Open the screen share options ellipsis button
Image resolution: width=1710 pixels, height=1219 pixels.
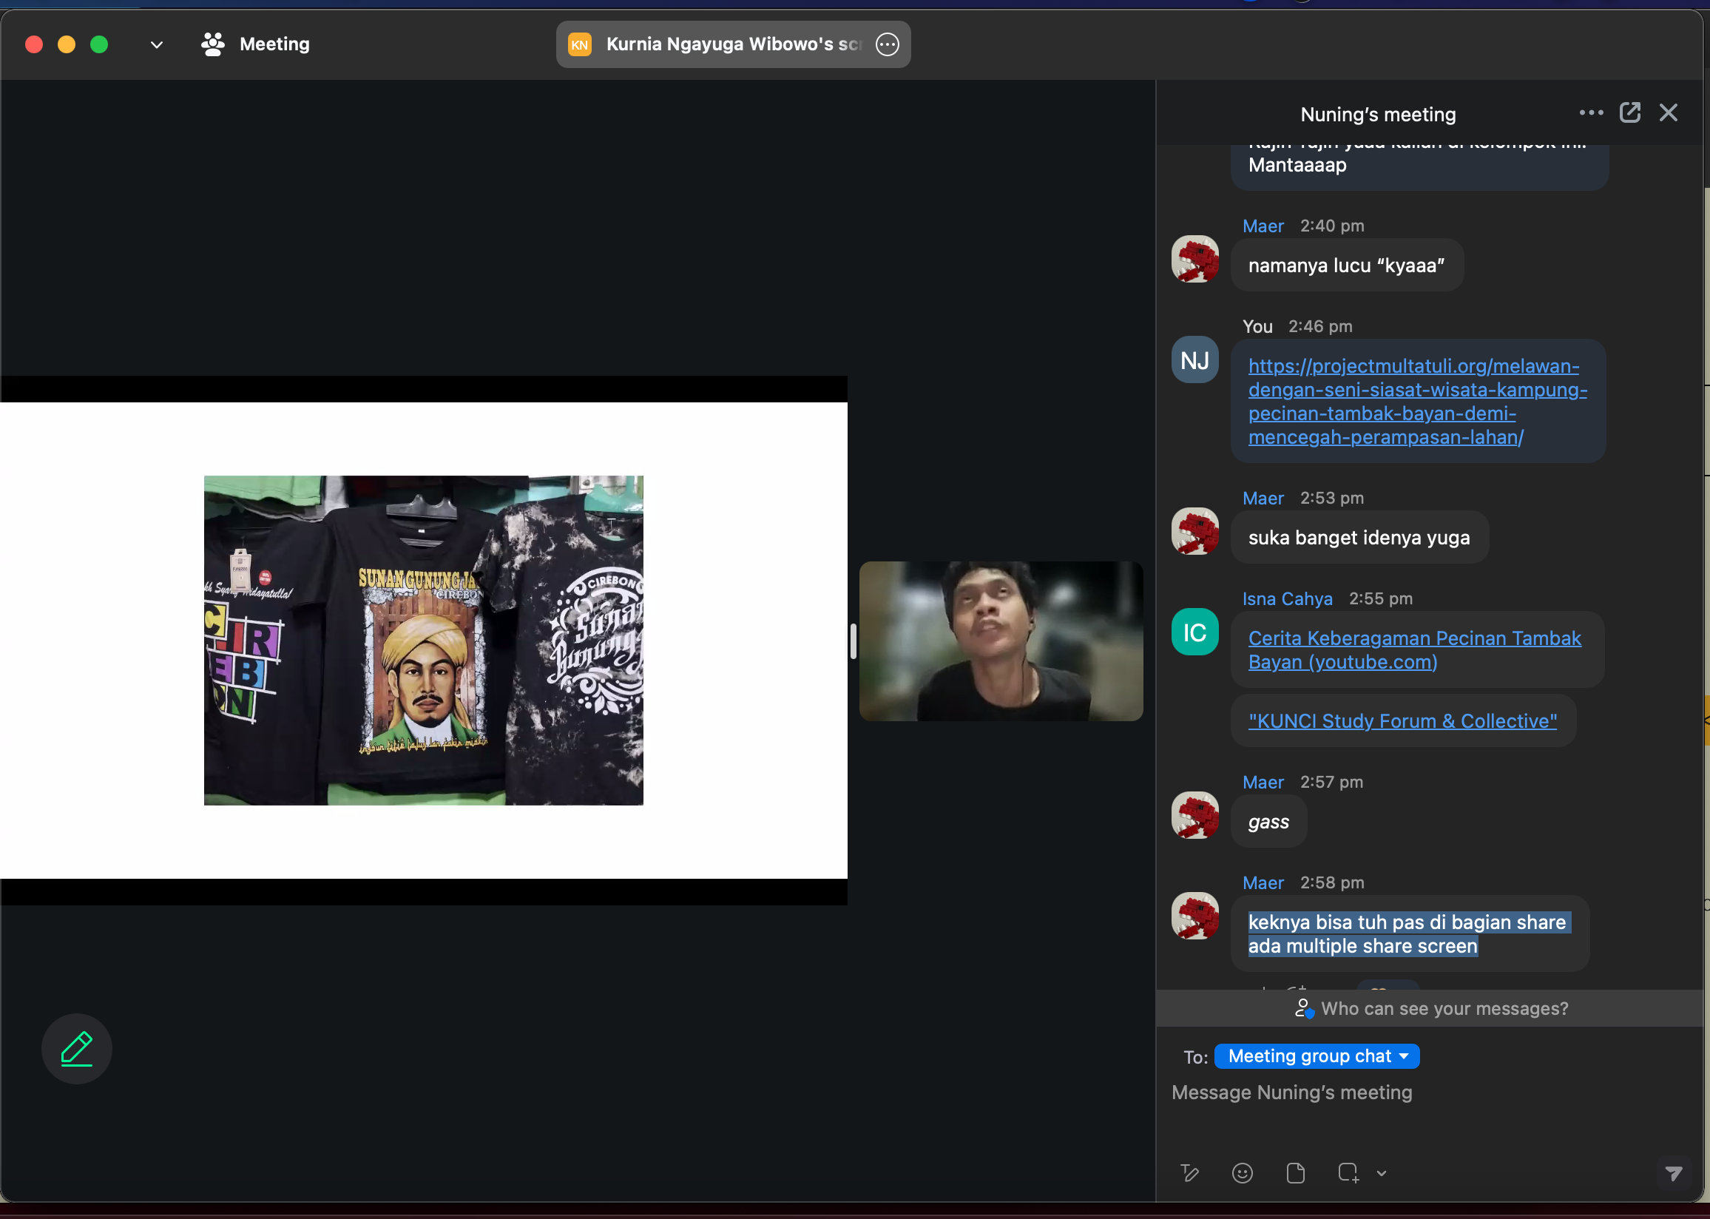pos(888,44)
